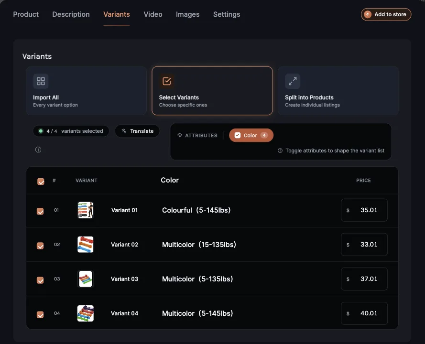
Task: Click row number 03 in the table
Action: click(x=56, y=279)
